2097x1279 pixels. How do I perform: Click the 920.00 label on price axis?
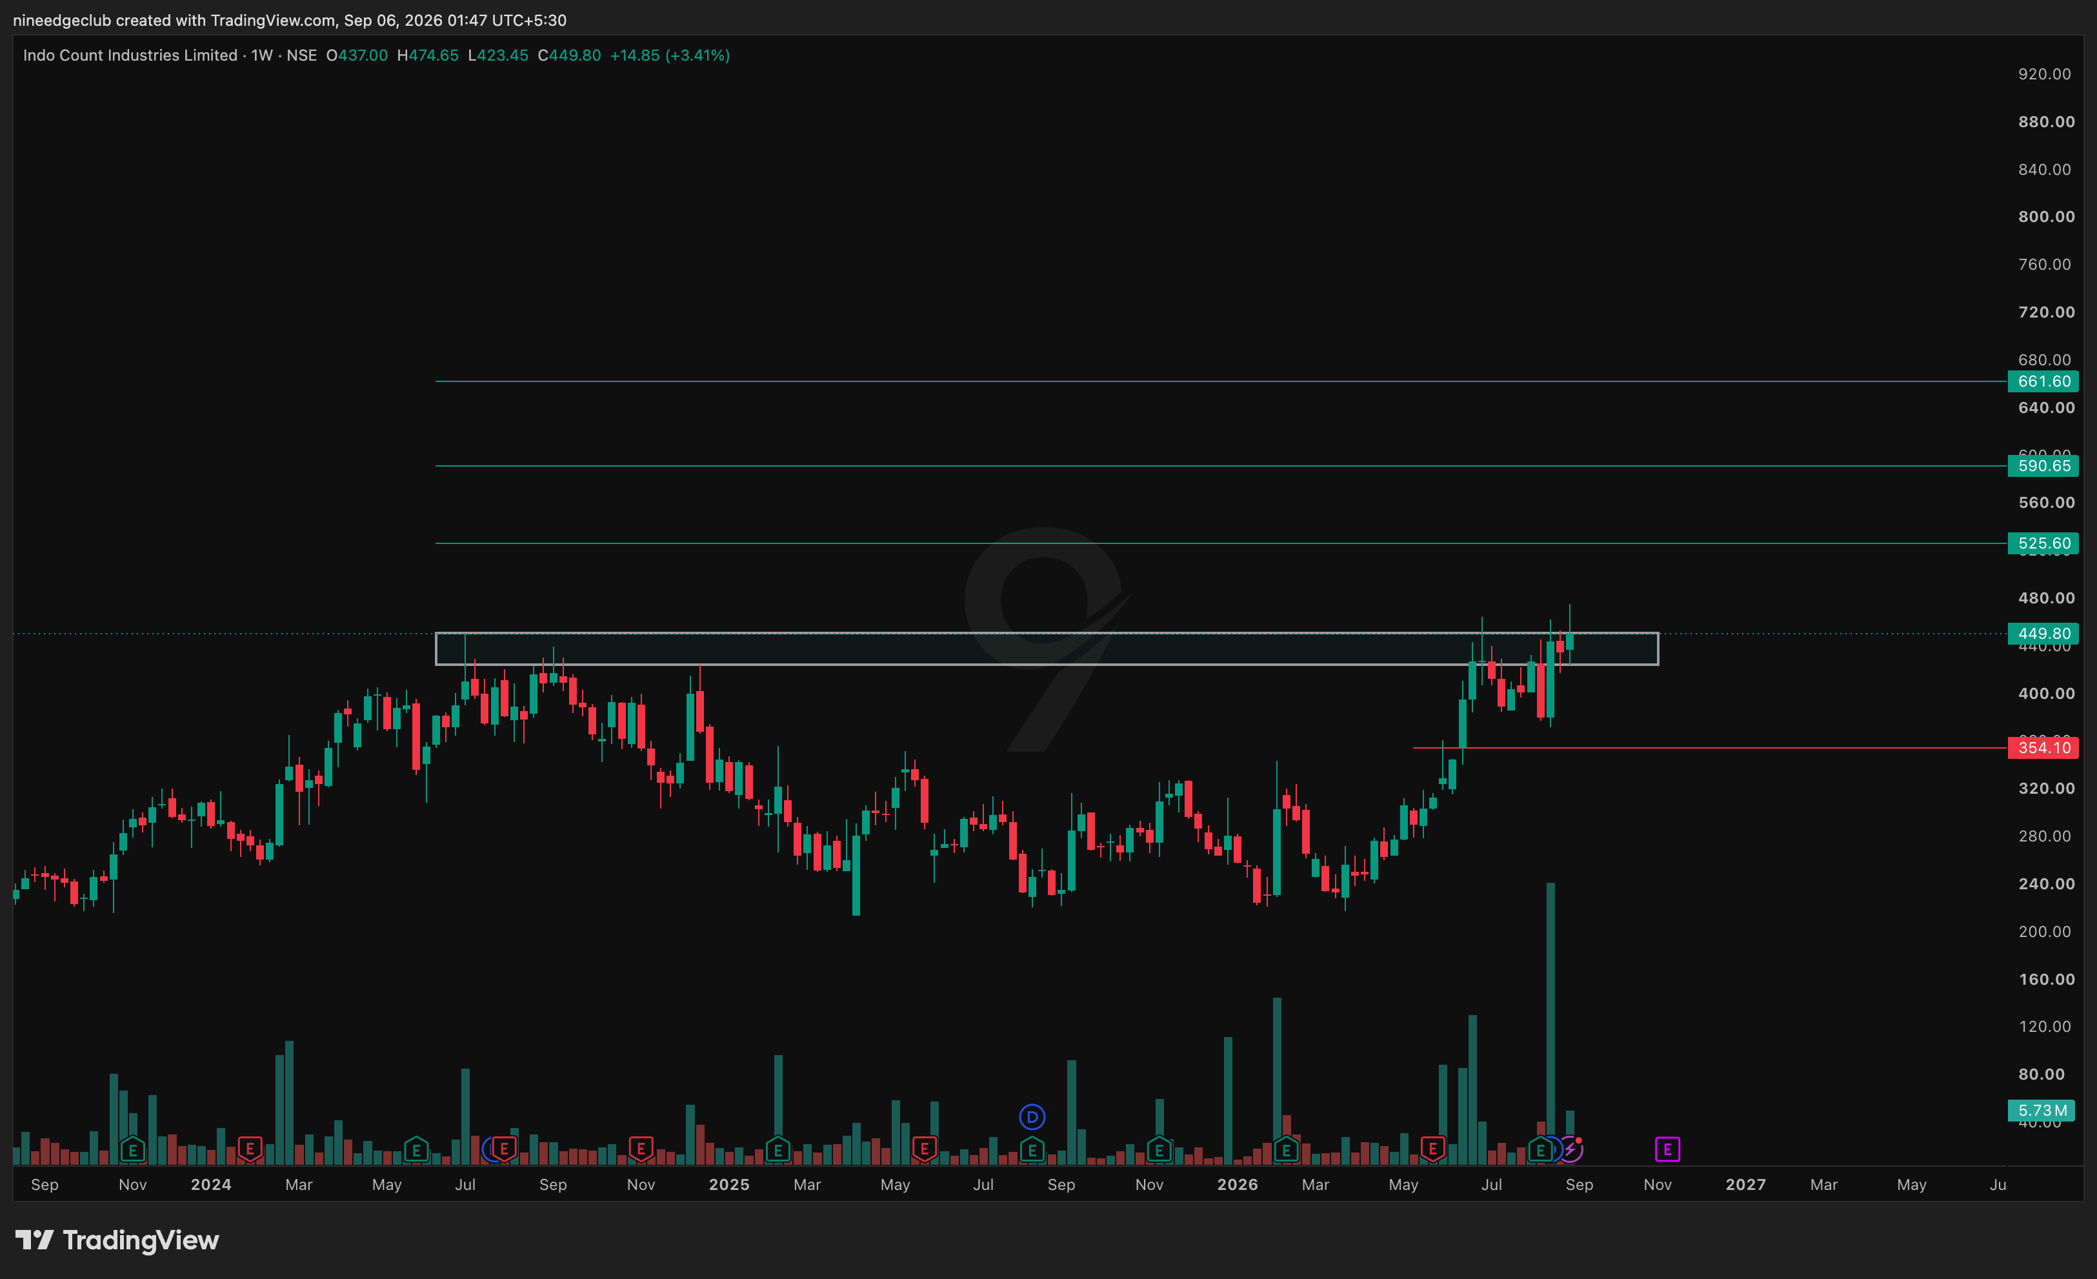[2044, 74]
